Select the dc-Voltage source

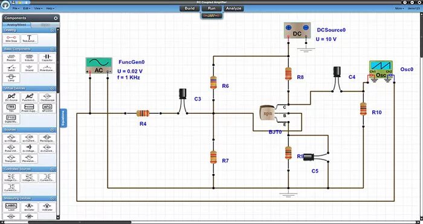click(30, 148)
